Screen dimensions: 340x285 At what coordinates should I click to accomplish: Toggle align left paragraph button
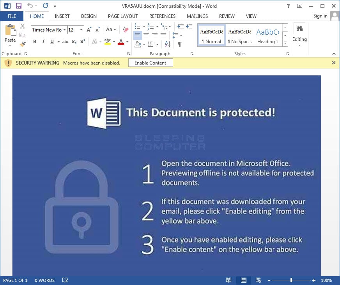point(138,35)
